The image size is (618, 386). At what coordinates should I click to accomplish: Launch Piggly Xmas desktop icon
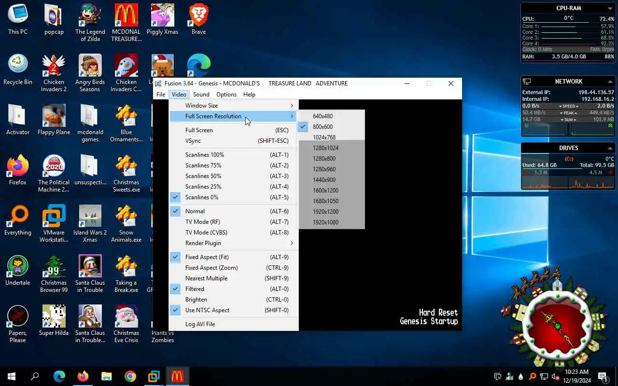click(x=162, y=20)
